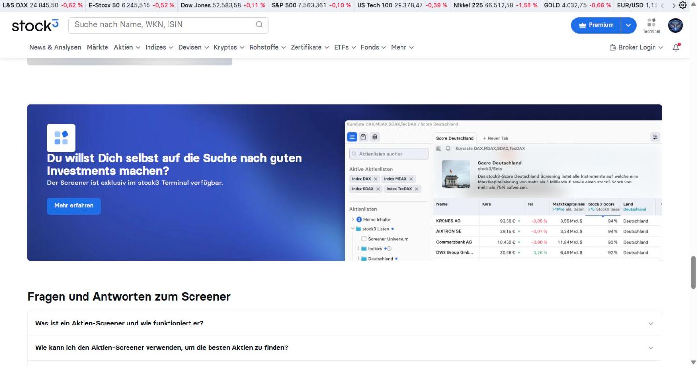Click the ticker bar right arrow
This screenshot has width=697, height=366.
pyautogui.click(x=674, y=5)
